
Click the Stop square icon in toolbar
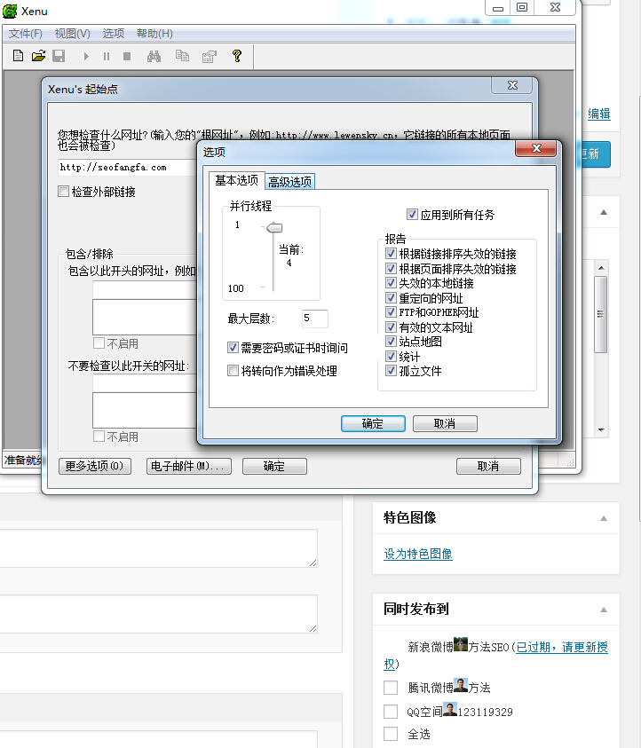coord(127,56)
